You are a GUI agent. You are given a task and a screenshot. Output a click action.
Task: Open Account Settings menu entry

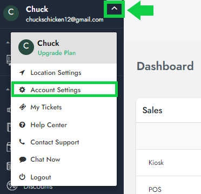pos(64,90)
